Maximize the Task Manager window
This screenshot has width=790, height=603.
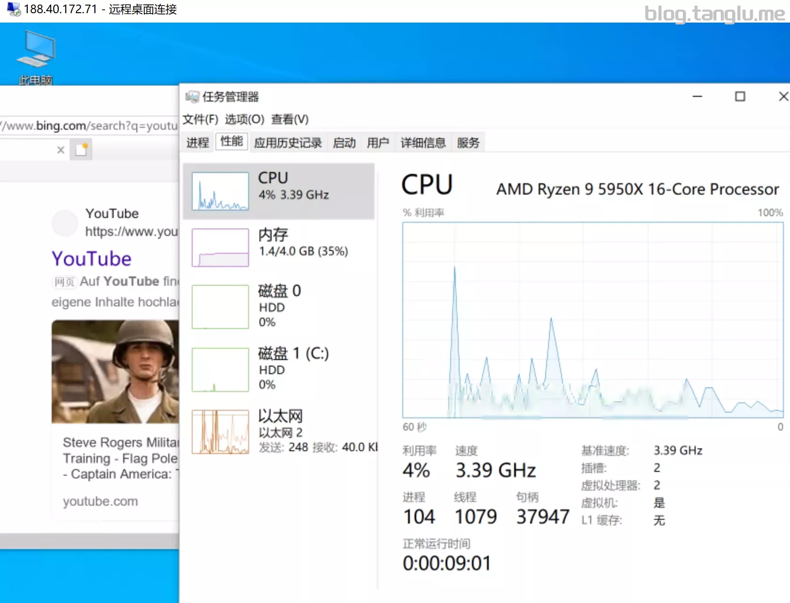click(740, 96)
